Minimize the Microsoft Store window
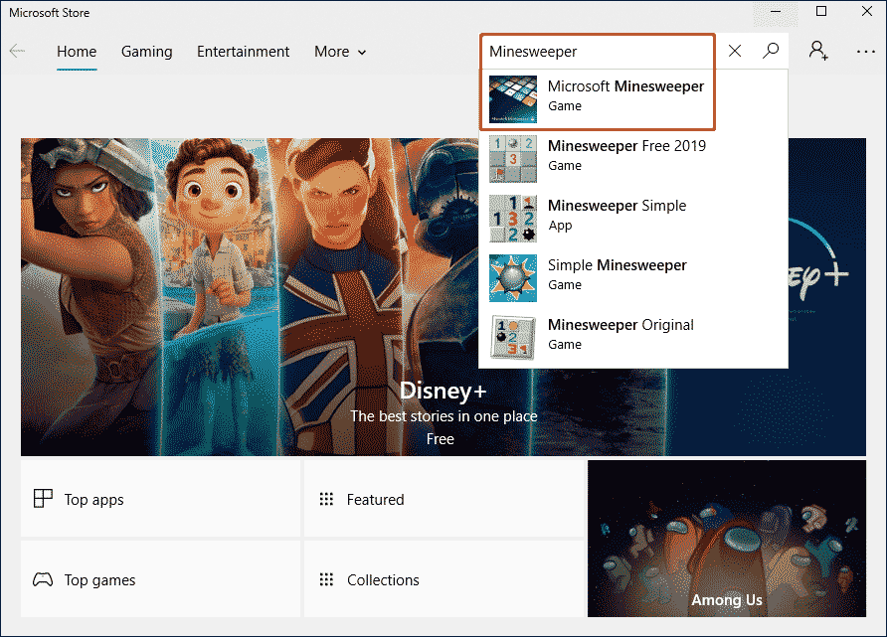Viewport: 887px width, 637px height. (776, 12)
